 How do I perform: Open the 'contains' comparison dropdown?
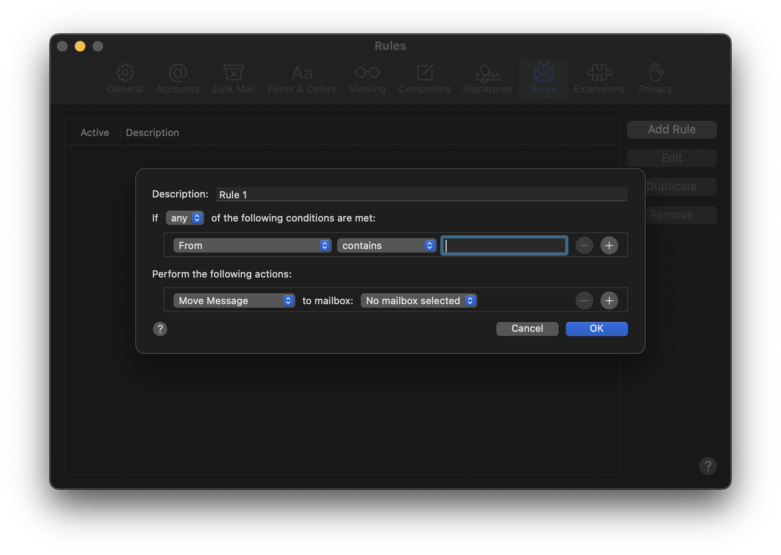386,245
